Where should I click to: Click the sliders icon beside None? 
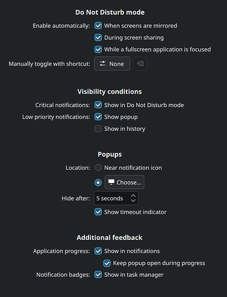tap(102, 64)
